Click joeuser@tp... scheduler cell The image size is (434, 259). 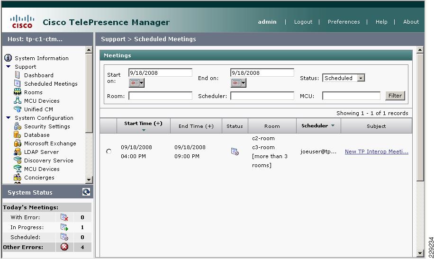[318, 152]
